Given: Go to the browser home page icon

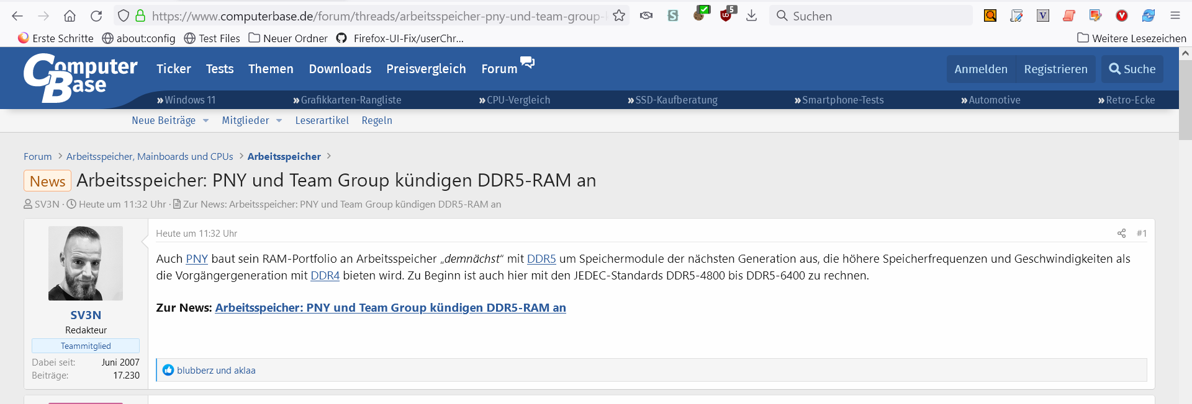Looking at the screenshot, I should click(x=70, y=16).
